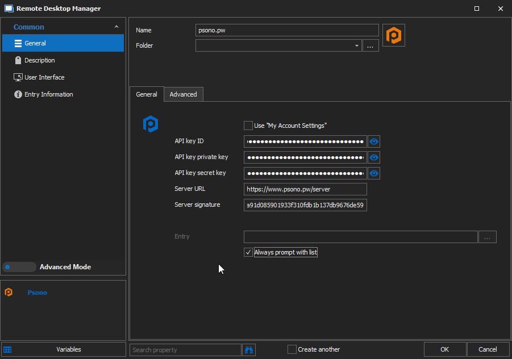Switch to the Advanced tab
The height and width of the screenshot is (359, 512).
(x=183, y=94)
